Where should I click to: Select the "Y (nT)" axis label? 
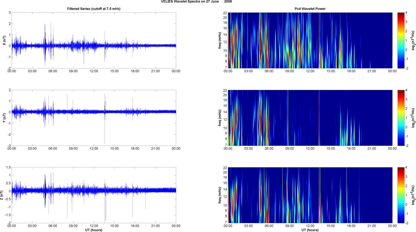[x=4, y=118]
